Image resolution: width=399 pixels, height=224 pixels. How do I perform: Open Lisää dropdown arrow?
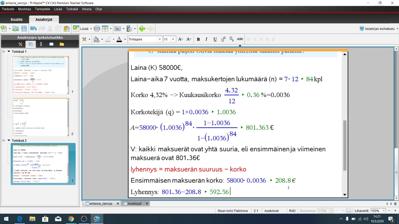pyautogui.click(x=91, y=29)
